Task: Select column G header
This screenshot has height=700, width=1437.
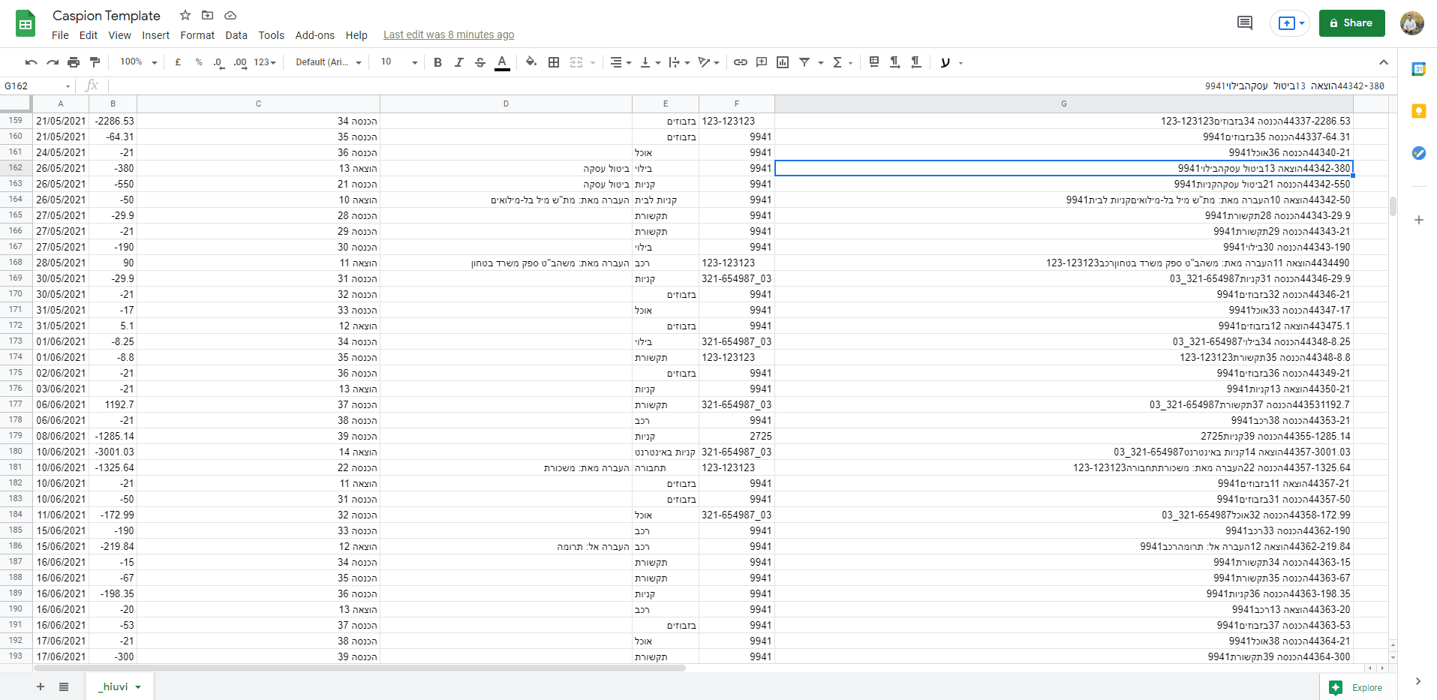Action: [1063, 104]
